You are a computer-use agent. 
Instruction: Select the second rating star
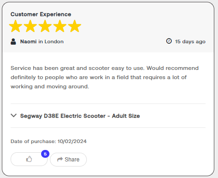point(30,26)
